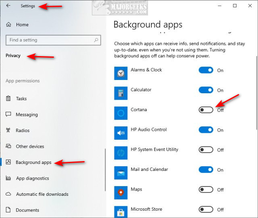Click the Radios antenna icon
258x218 pixels.
coord(8,130)
